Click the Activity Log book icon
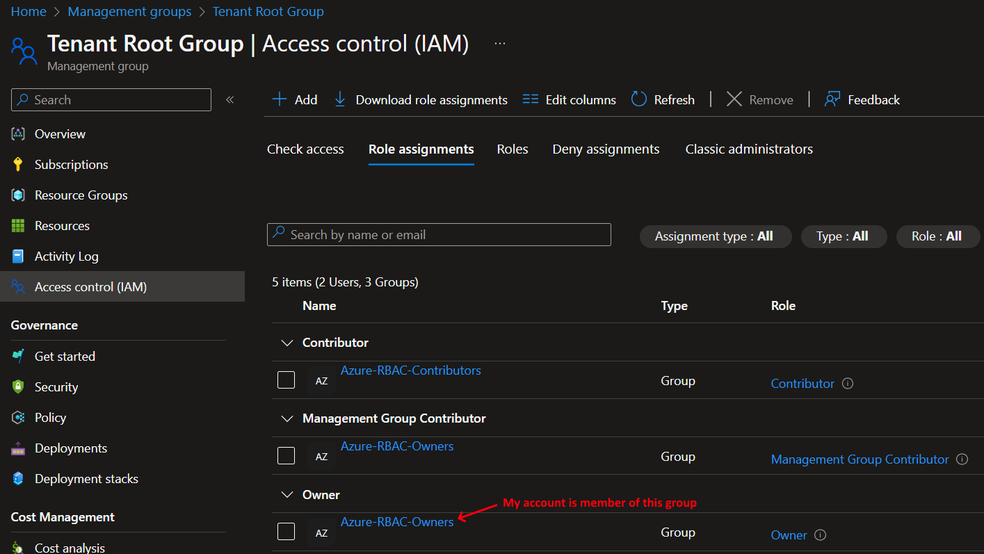The width and height of the screenshot is (984, 554). pos(18,256)
